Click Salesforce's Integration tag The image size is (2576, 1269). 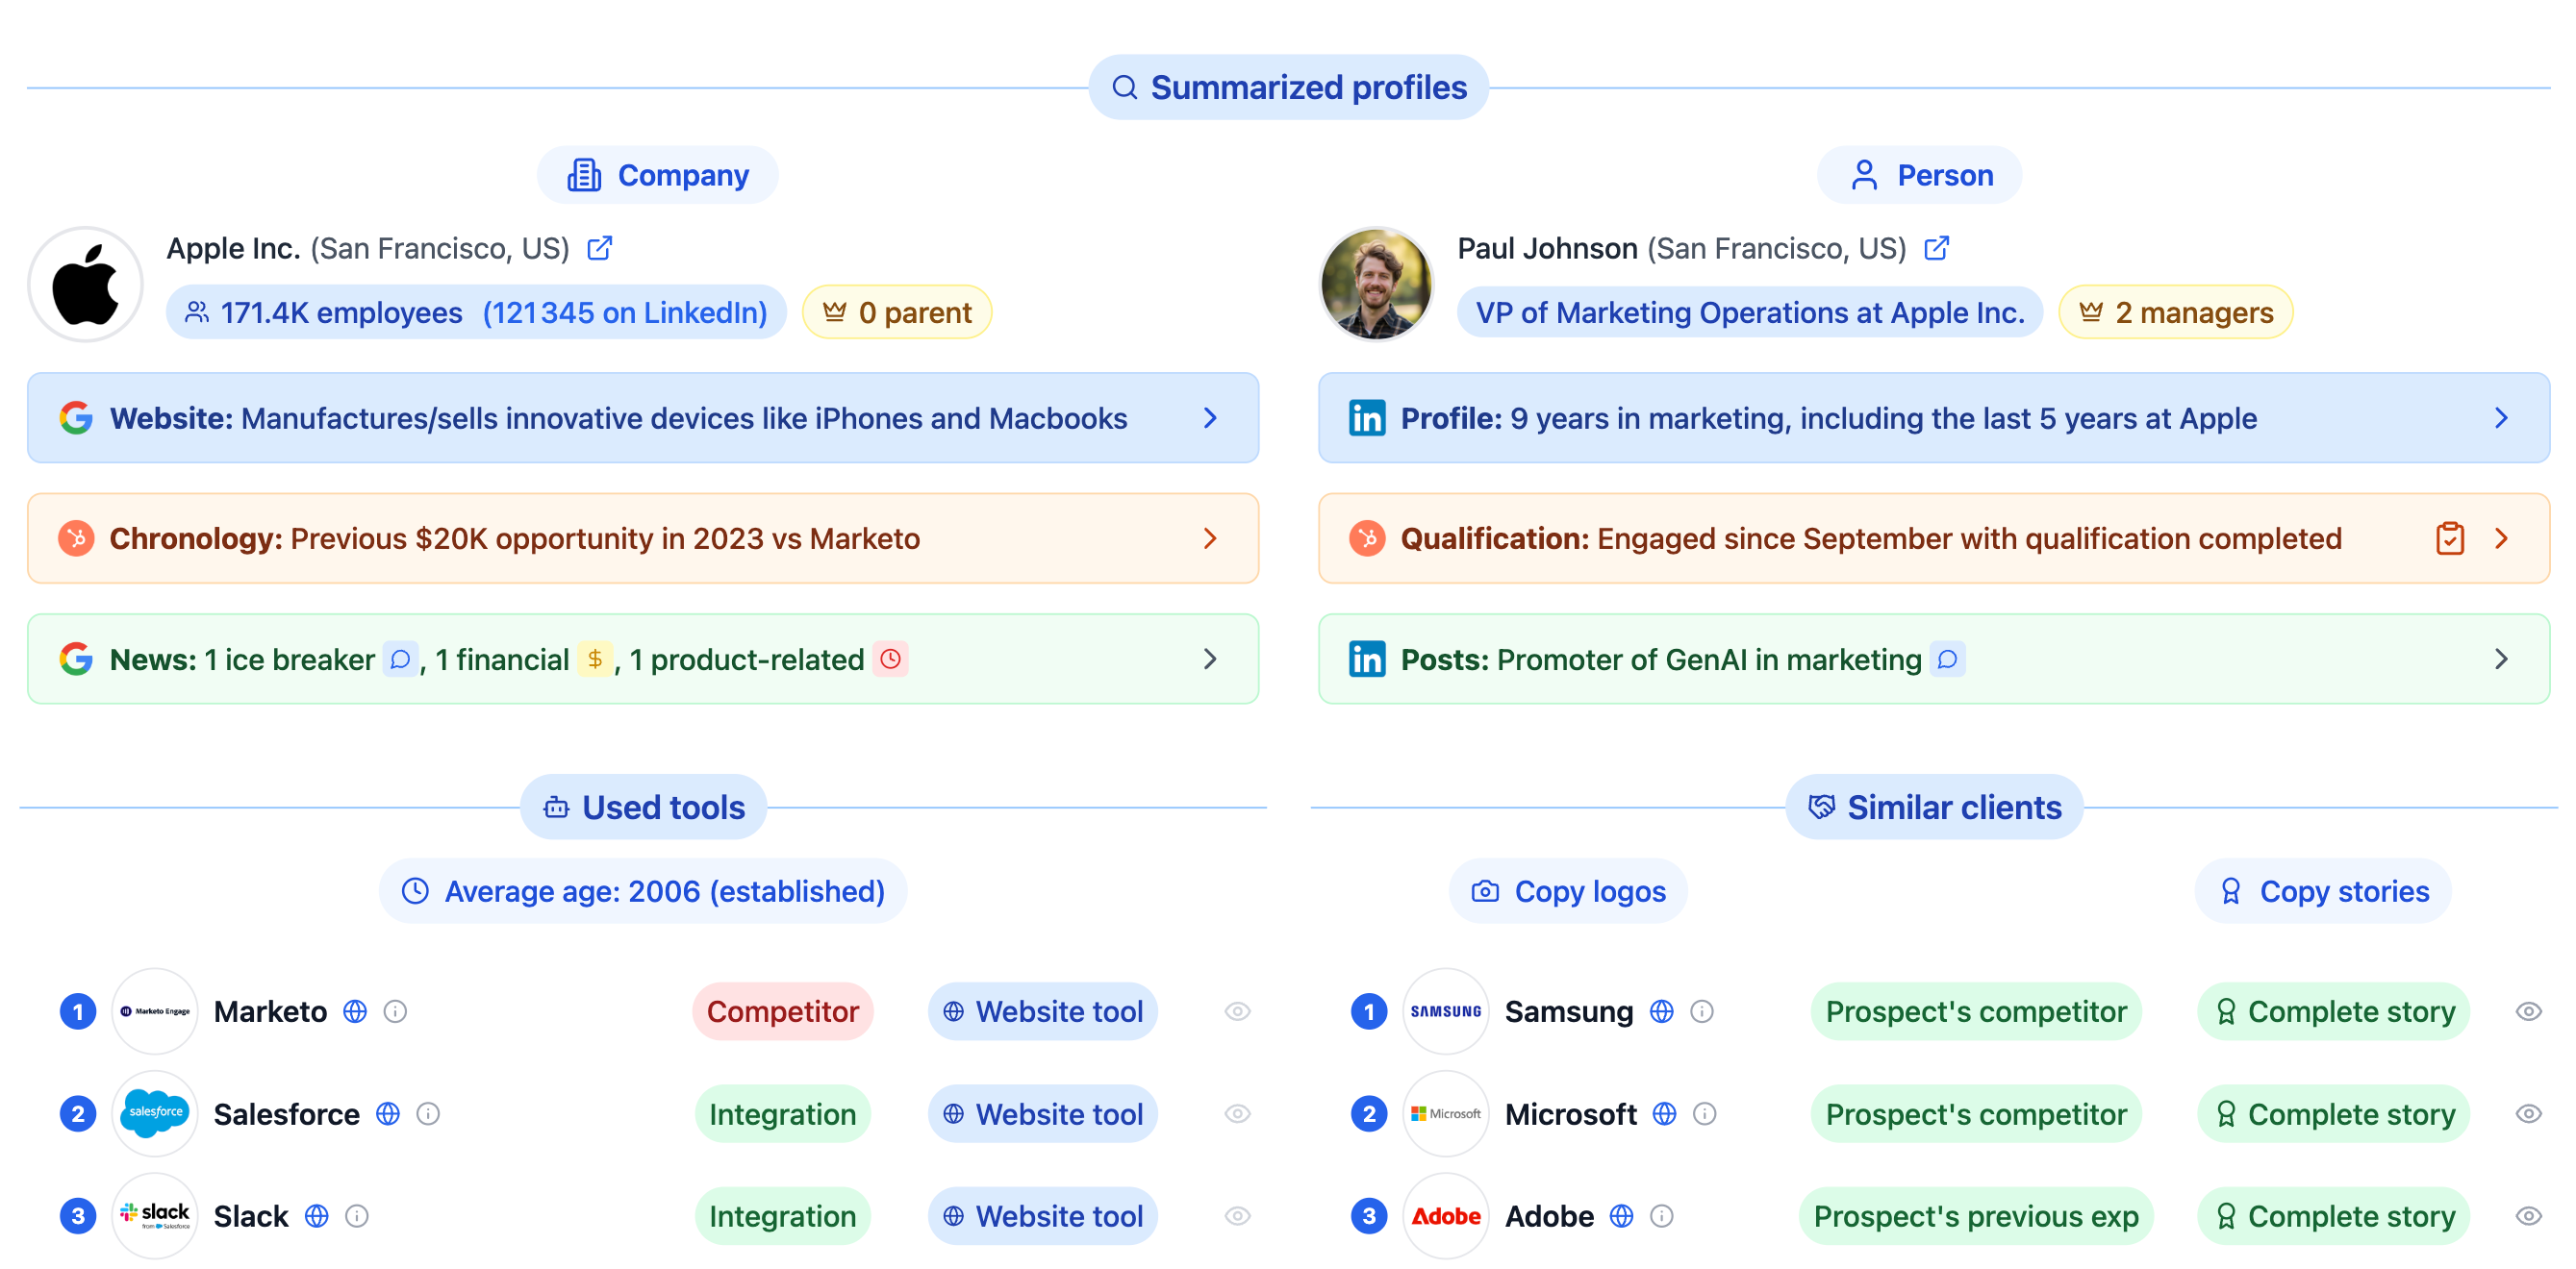tap(783, 1113)
